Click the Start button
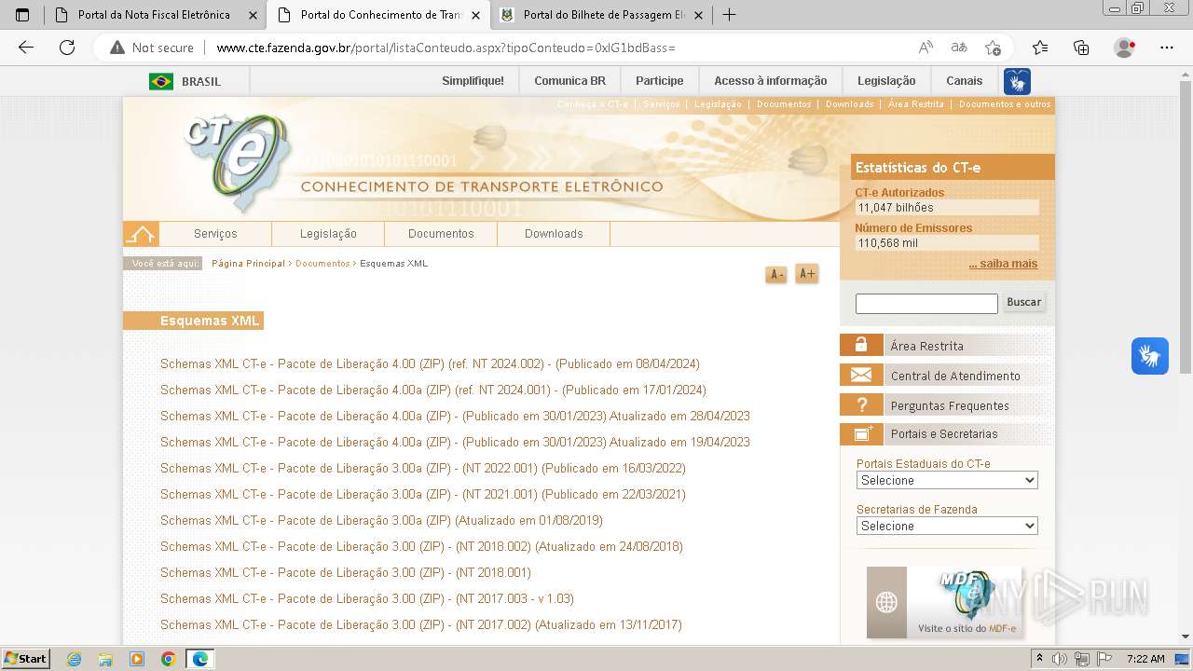1193x671 pixels. [x=25, y=659]
